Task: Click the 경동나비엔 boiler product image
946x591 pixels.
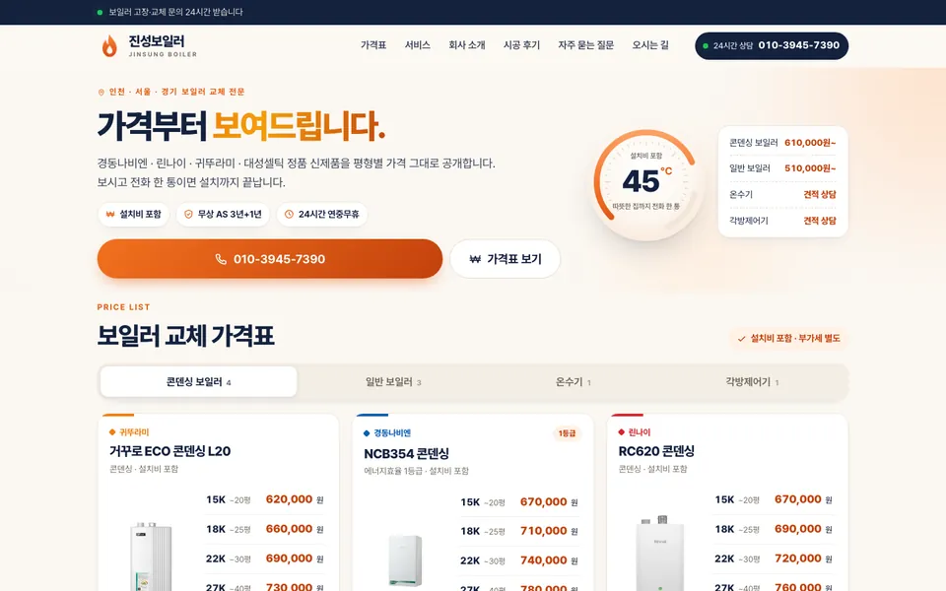Action: pos(405,560)
